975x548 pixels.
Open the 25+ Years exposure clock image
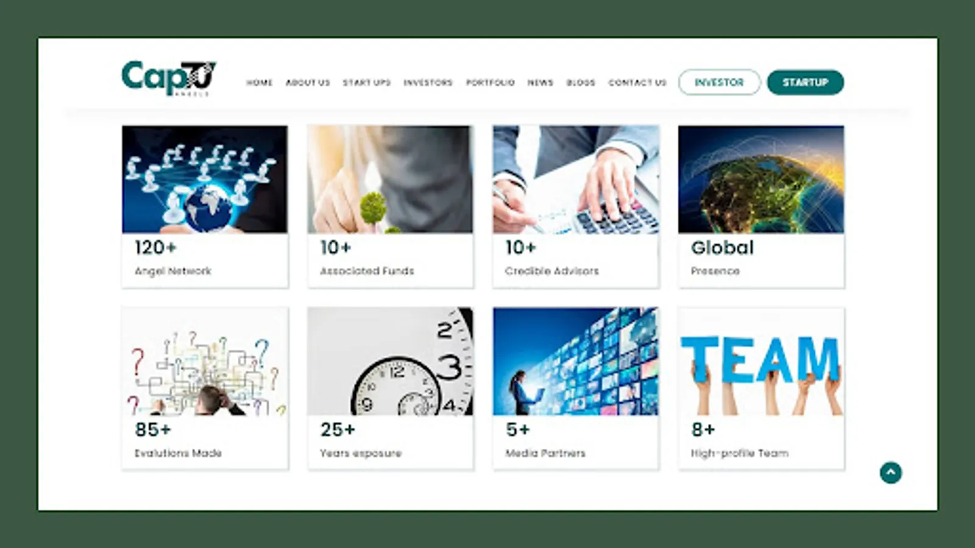click(x=390, y=361)
